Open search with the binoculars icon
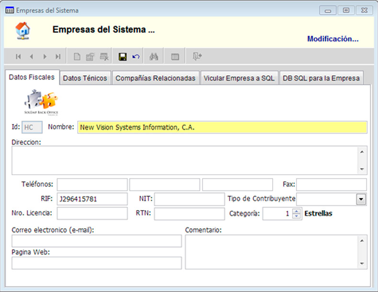378x292 pixels. point(154,56)
